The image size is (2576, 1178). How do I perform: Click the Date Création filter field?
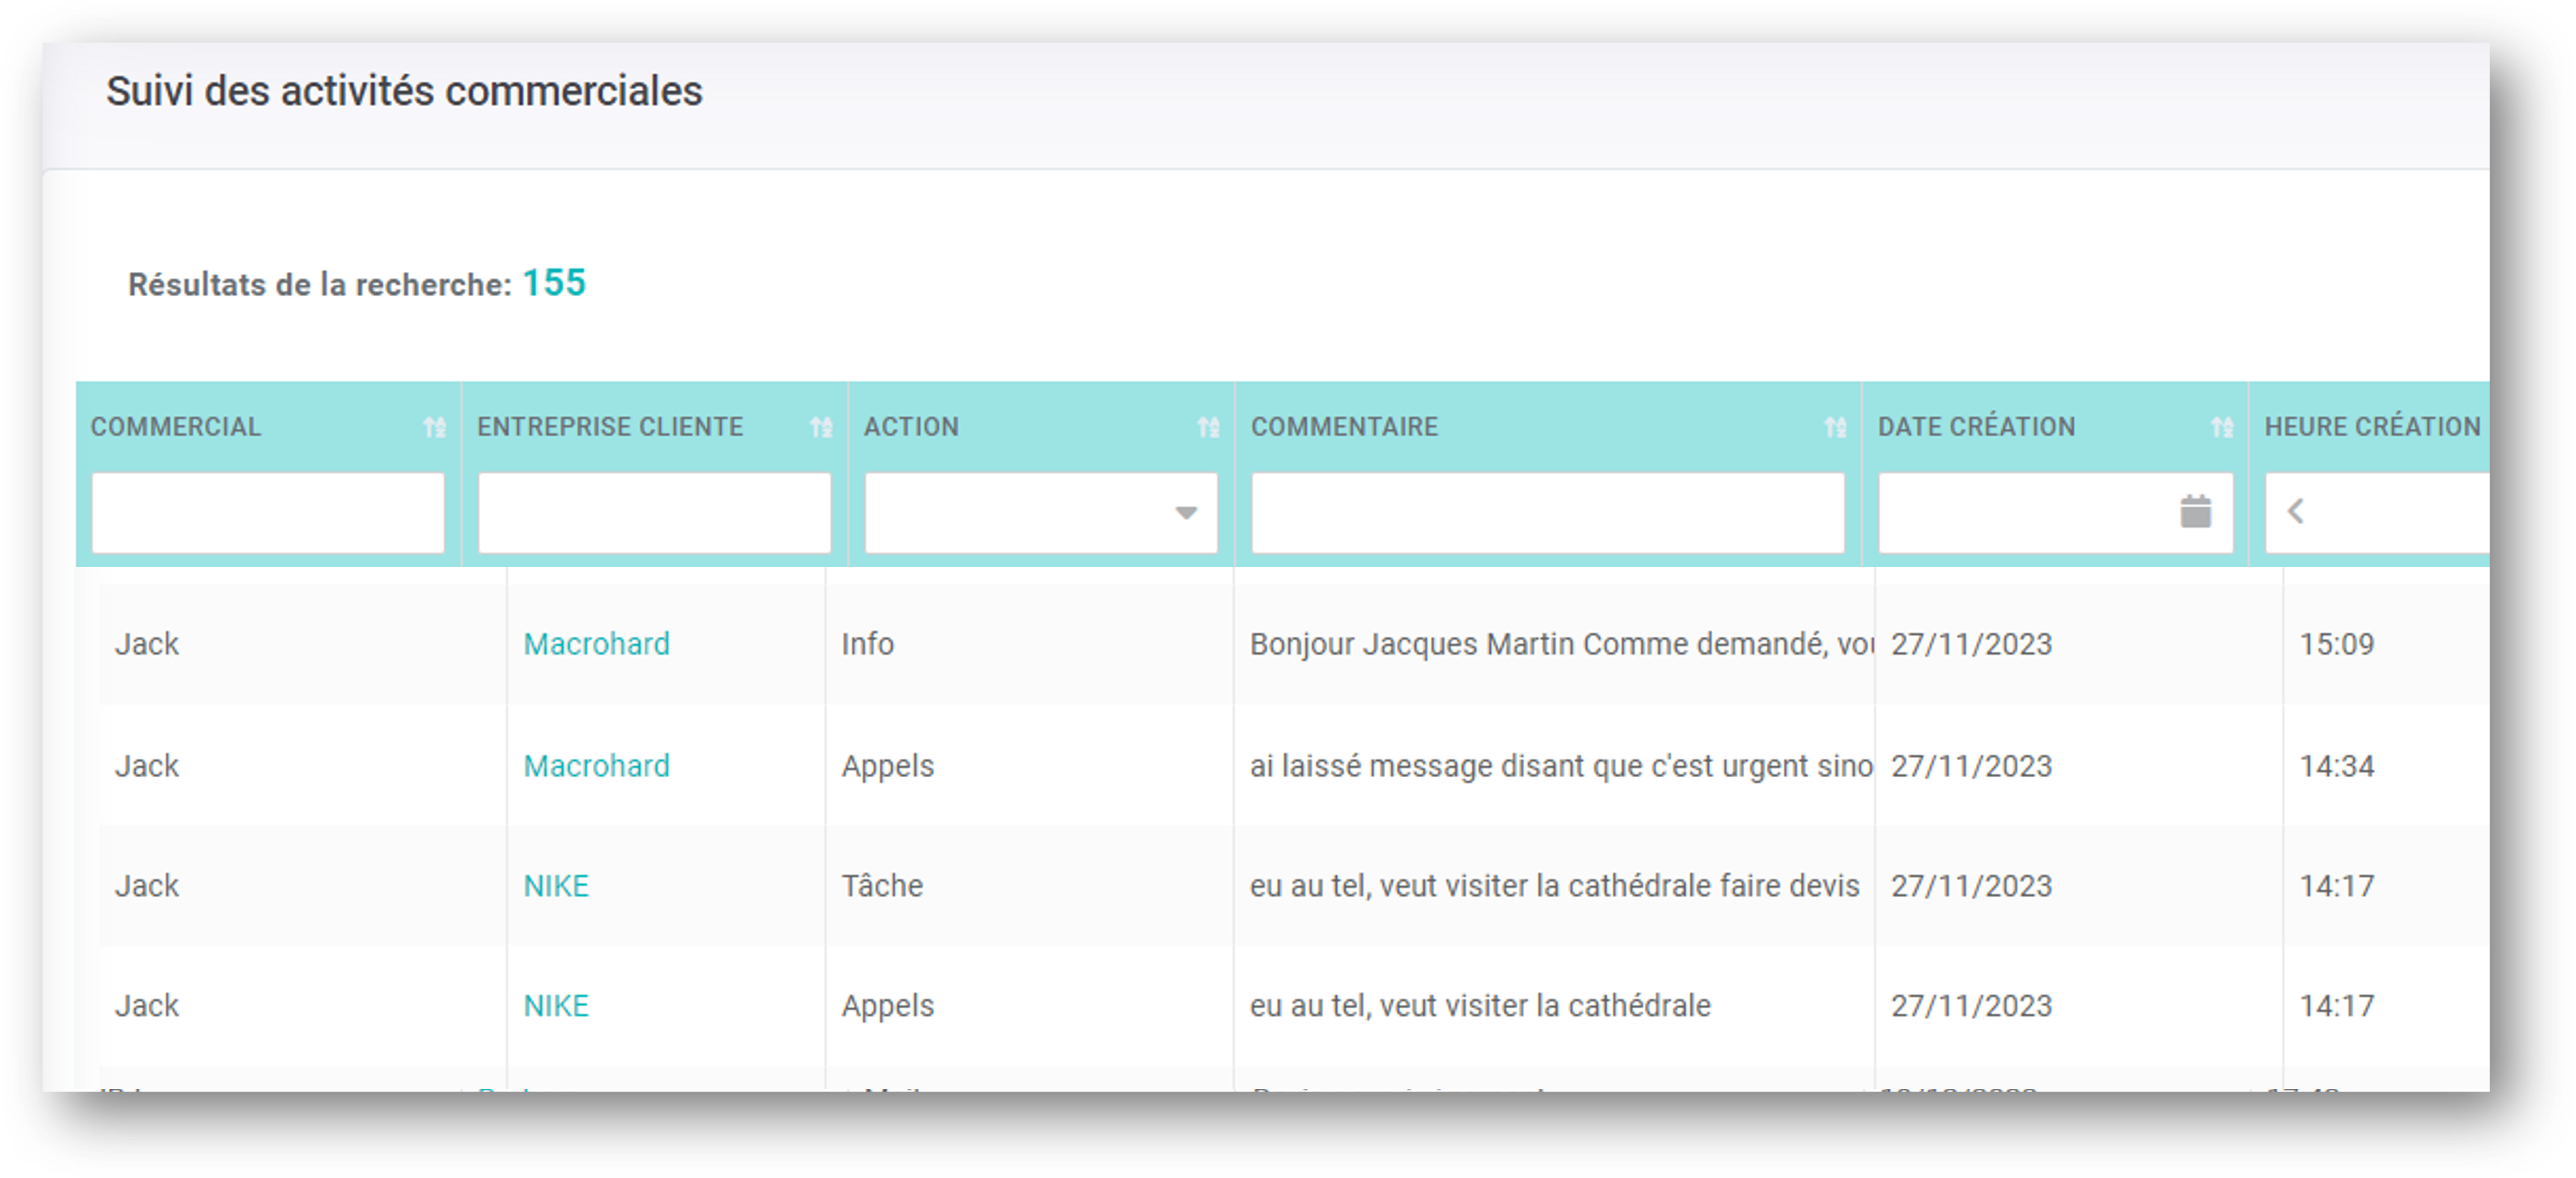(2055, 512)
